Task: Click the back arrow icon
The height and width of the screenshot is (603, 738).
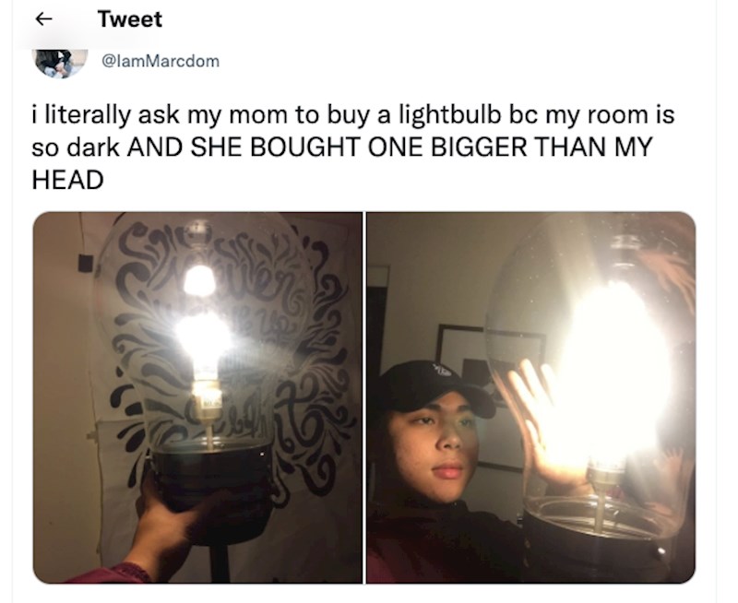Action: tap(43, 18)
